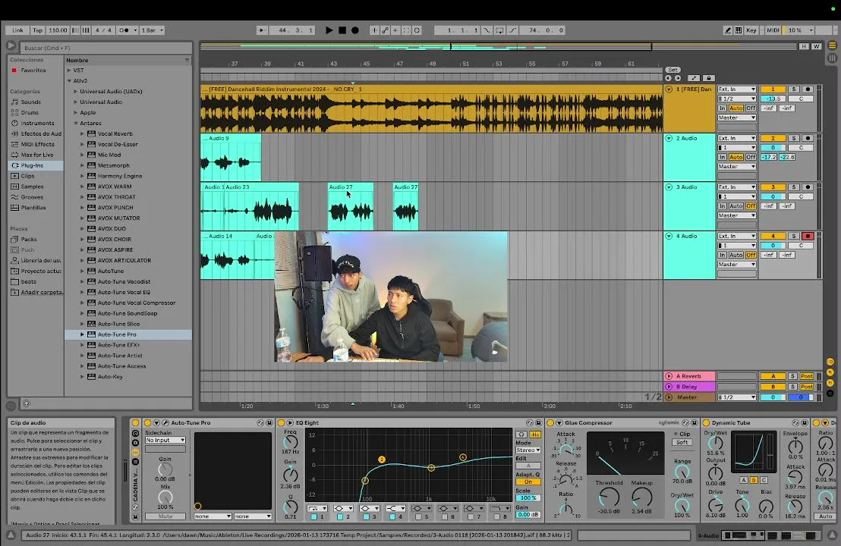Expand the VST folder in browser
The width and height of the screenshot is (841, 546).
(68, 71)
